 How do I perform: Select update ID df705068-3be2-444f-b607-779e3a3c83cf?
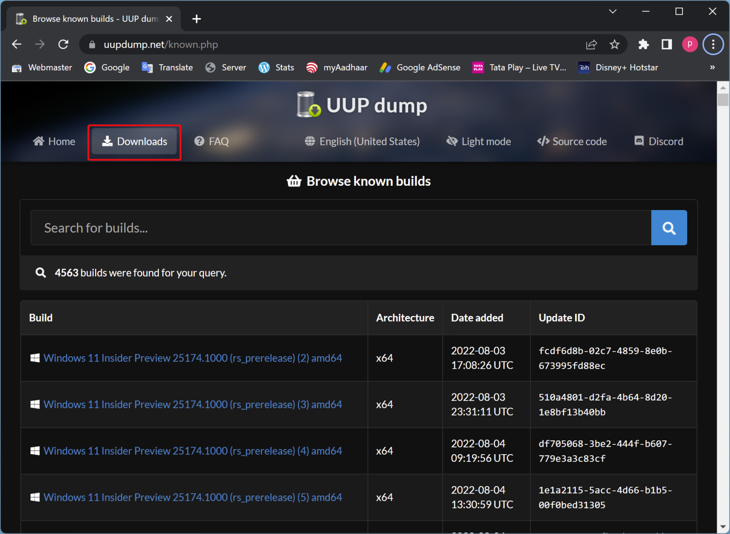(605, 451)
